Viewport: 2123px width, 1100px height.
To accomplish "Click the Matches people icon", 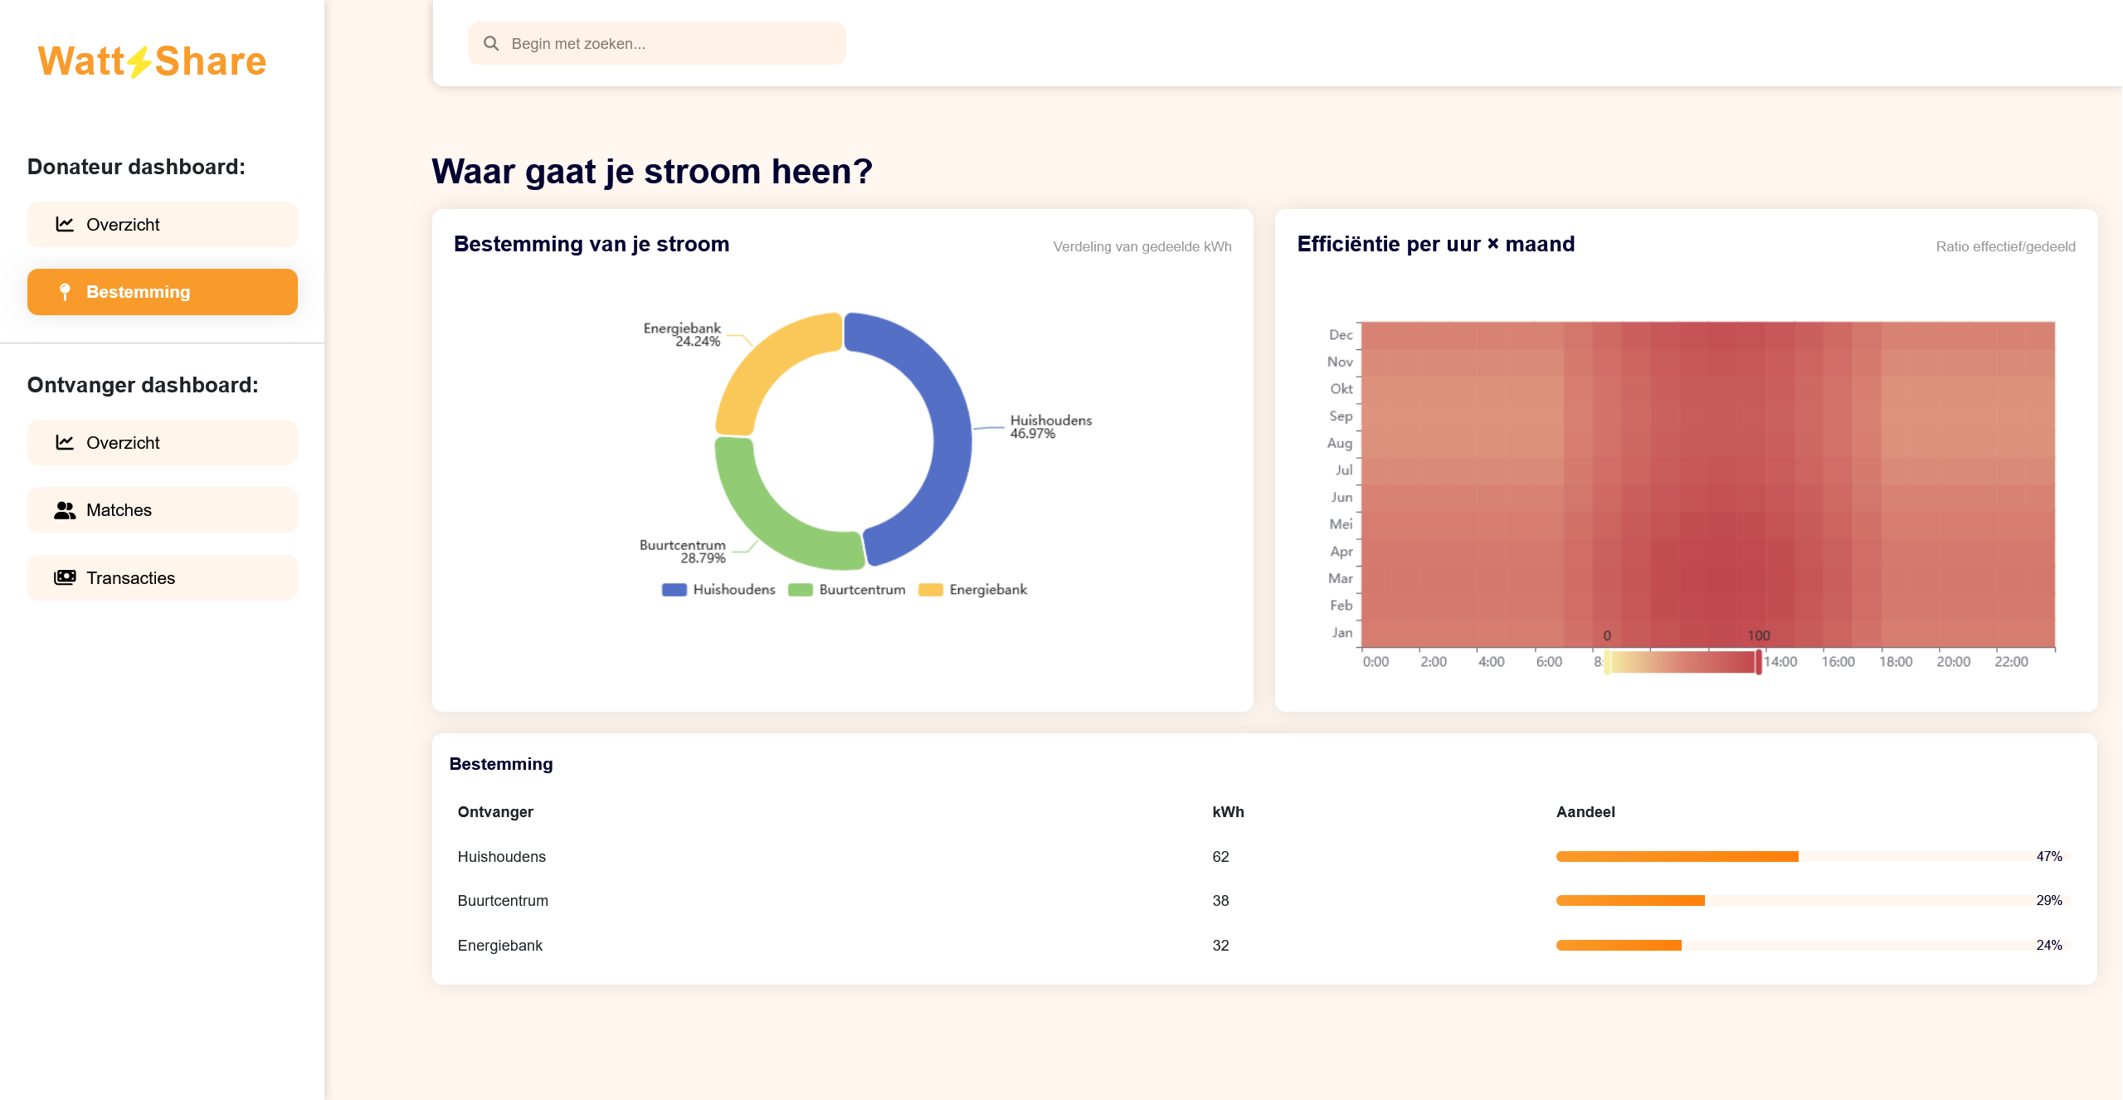I will coord(65,510).
